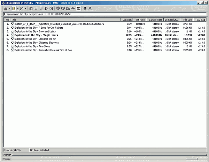Click the 8 tracks (51:53) status panel
Screen dimensions: 209x162
16,150
